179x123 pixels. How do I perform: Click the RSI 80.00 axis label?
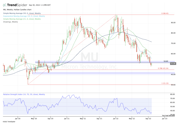pyautogui.click(x=172, y=94)
